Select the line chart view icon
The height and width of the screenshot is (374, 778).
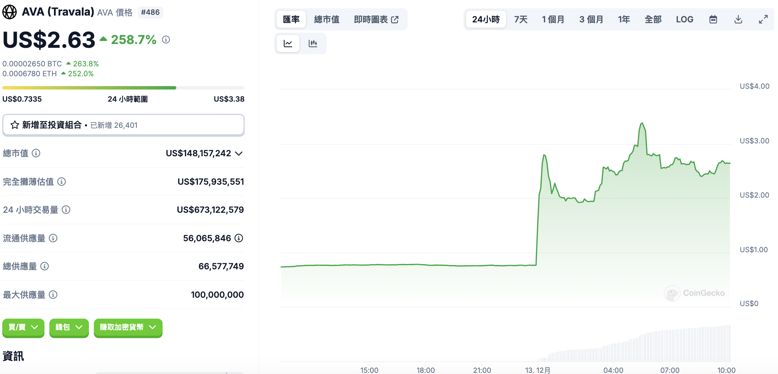click(x=288, y=43)
